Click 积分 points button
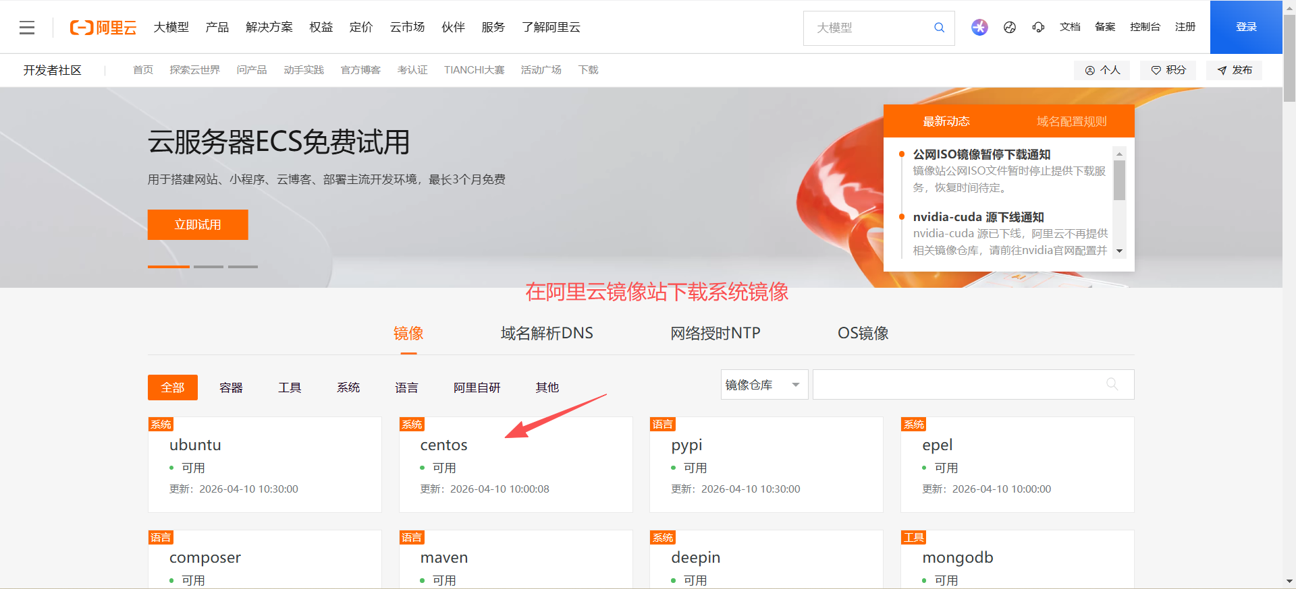This screenshot has width=1296, height=589. click(1168, 70)
